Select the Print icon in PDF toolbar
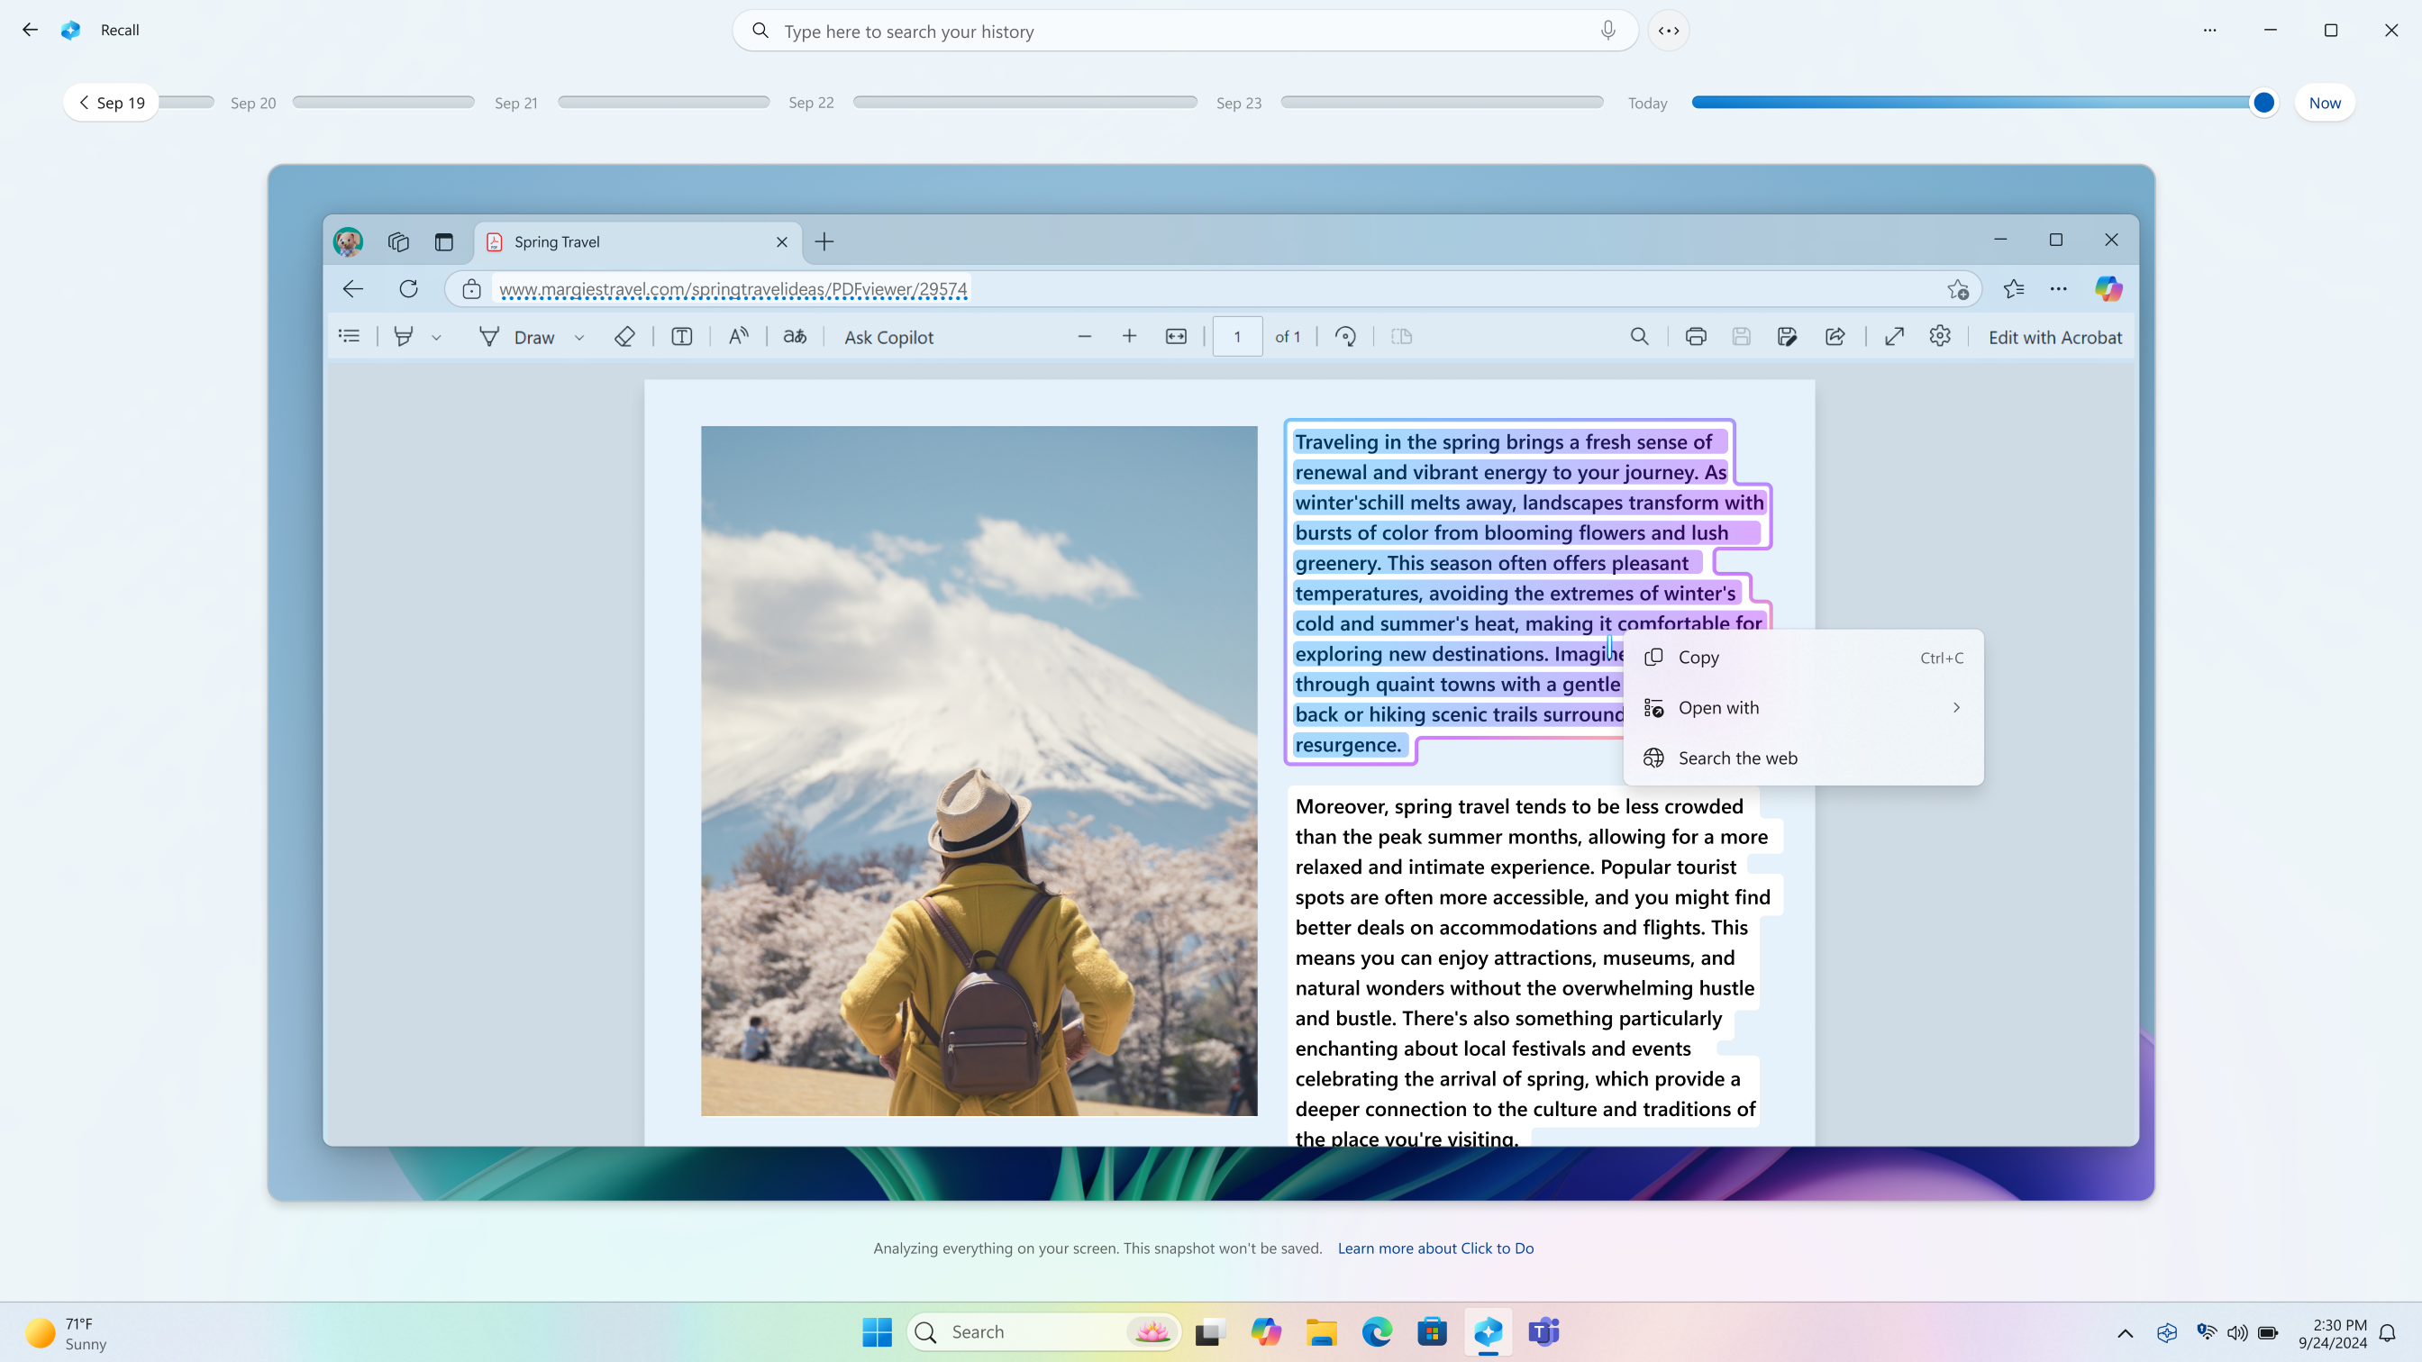The width and height of the screenshot is (2422, 1362). coord(1695,336)
